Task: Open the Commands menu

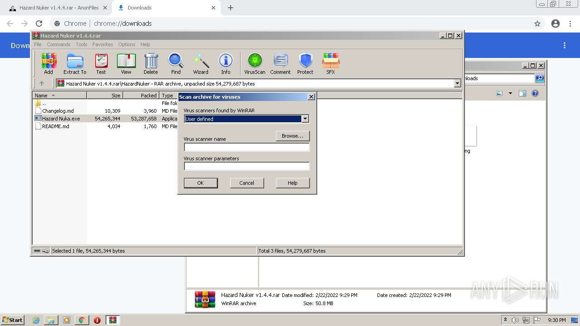Action: (58, 44)
